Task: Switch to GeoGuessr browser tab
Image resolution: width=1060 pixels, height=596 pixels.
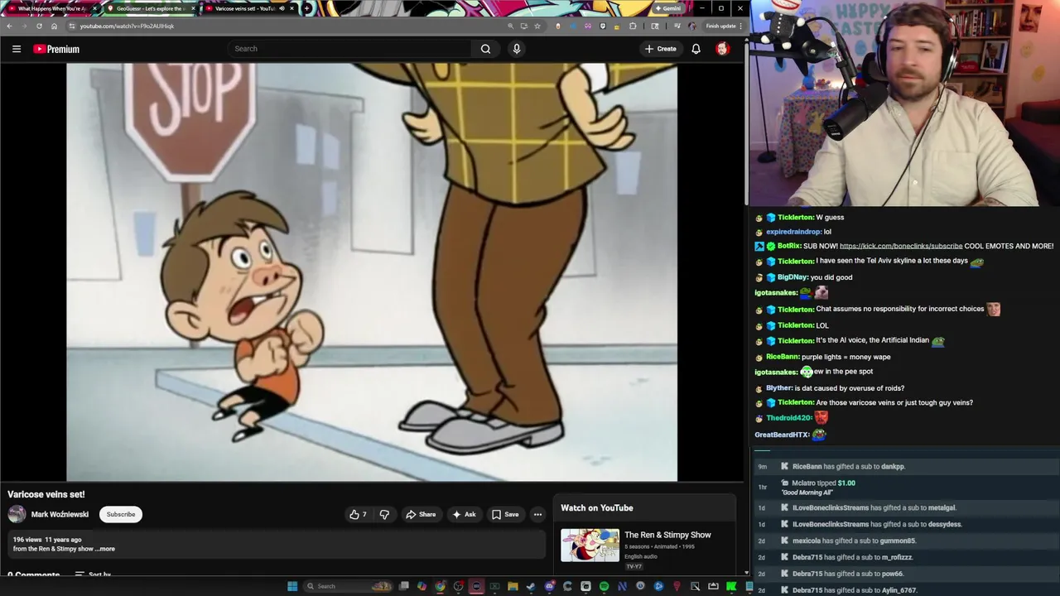Action: [x=150, y=8]
